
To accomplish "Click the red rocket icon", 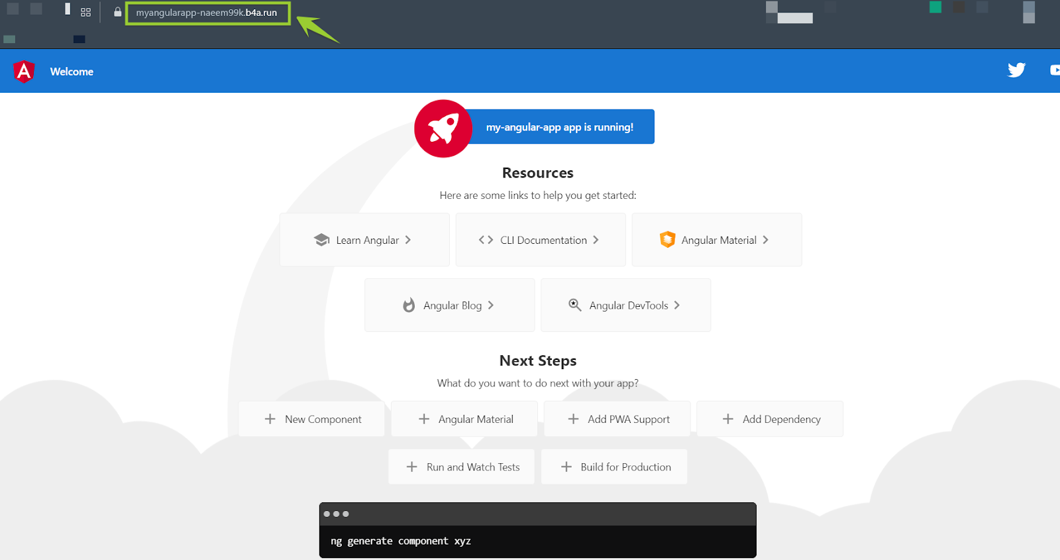I will click(x=443, y=129).
